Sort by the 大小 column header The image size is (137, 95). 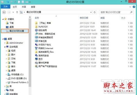123,18
